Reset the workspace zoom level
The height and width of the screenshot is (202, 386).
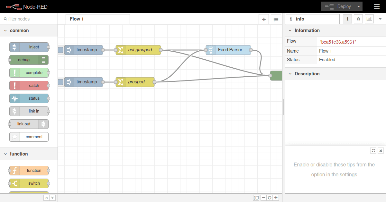pos(269,198)
